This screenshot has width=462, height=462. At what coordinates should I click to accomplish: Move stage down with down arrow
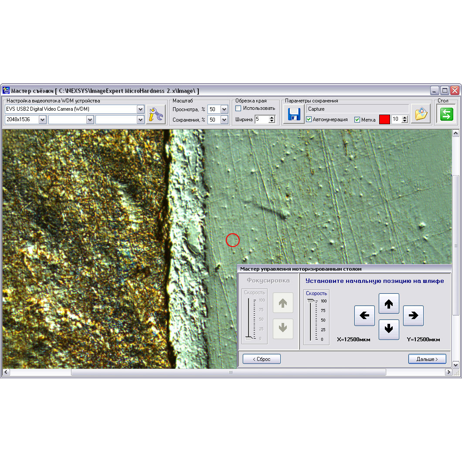(x=389, y=329)
